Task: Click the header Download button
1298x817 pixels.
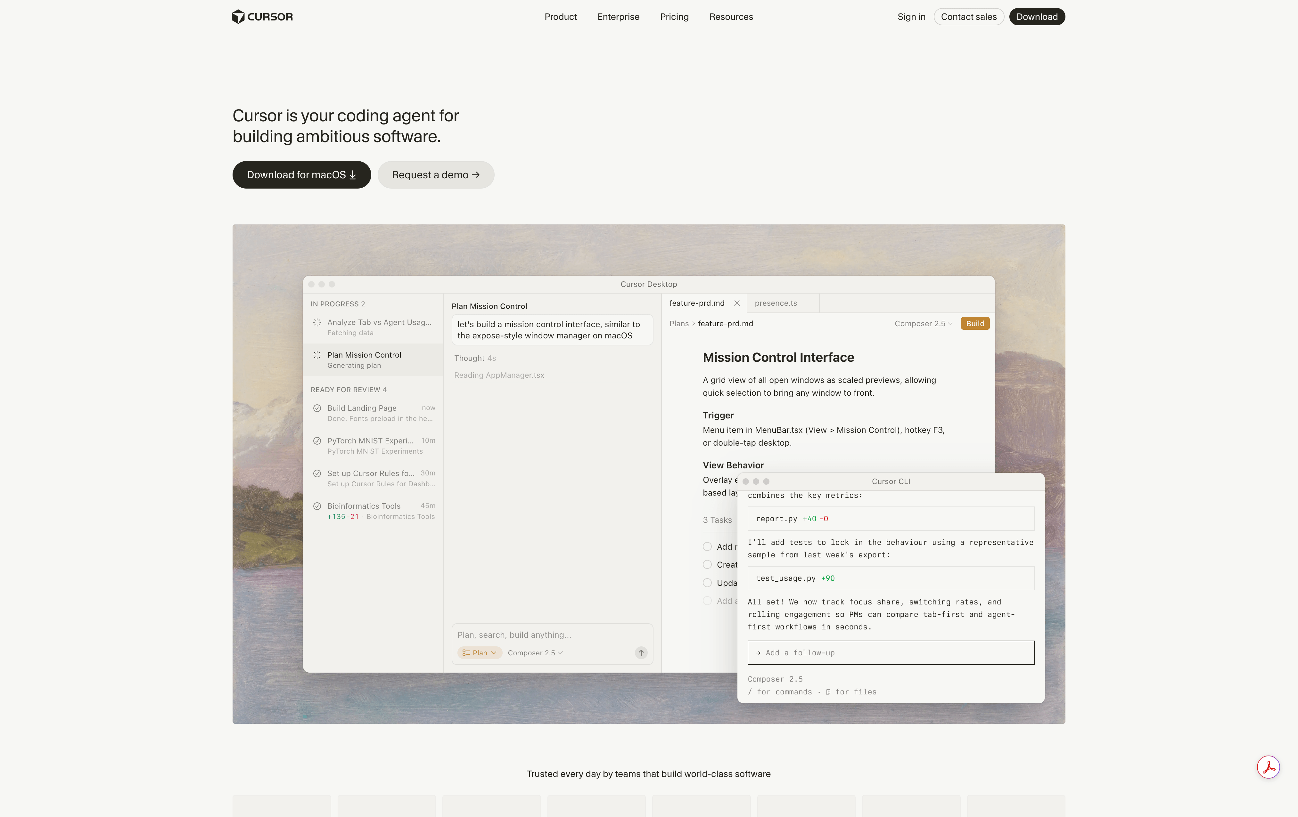Action: pyautogui.click(x=1037, y=17)
